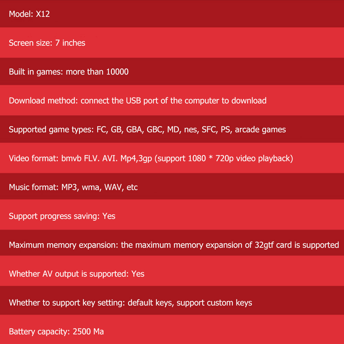This screenshot has width=344, height=344.
Task: Click the Built in games label
Action: tap(36, 72)
